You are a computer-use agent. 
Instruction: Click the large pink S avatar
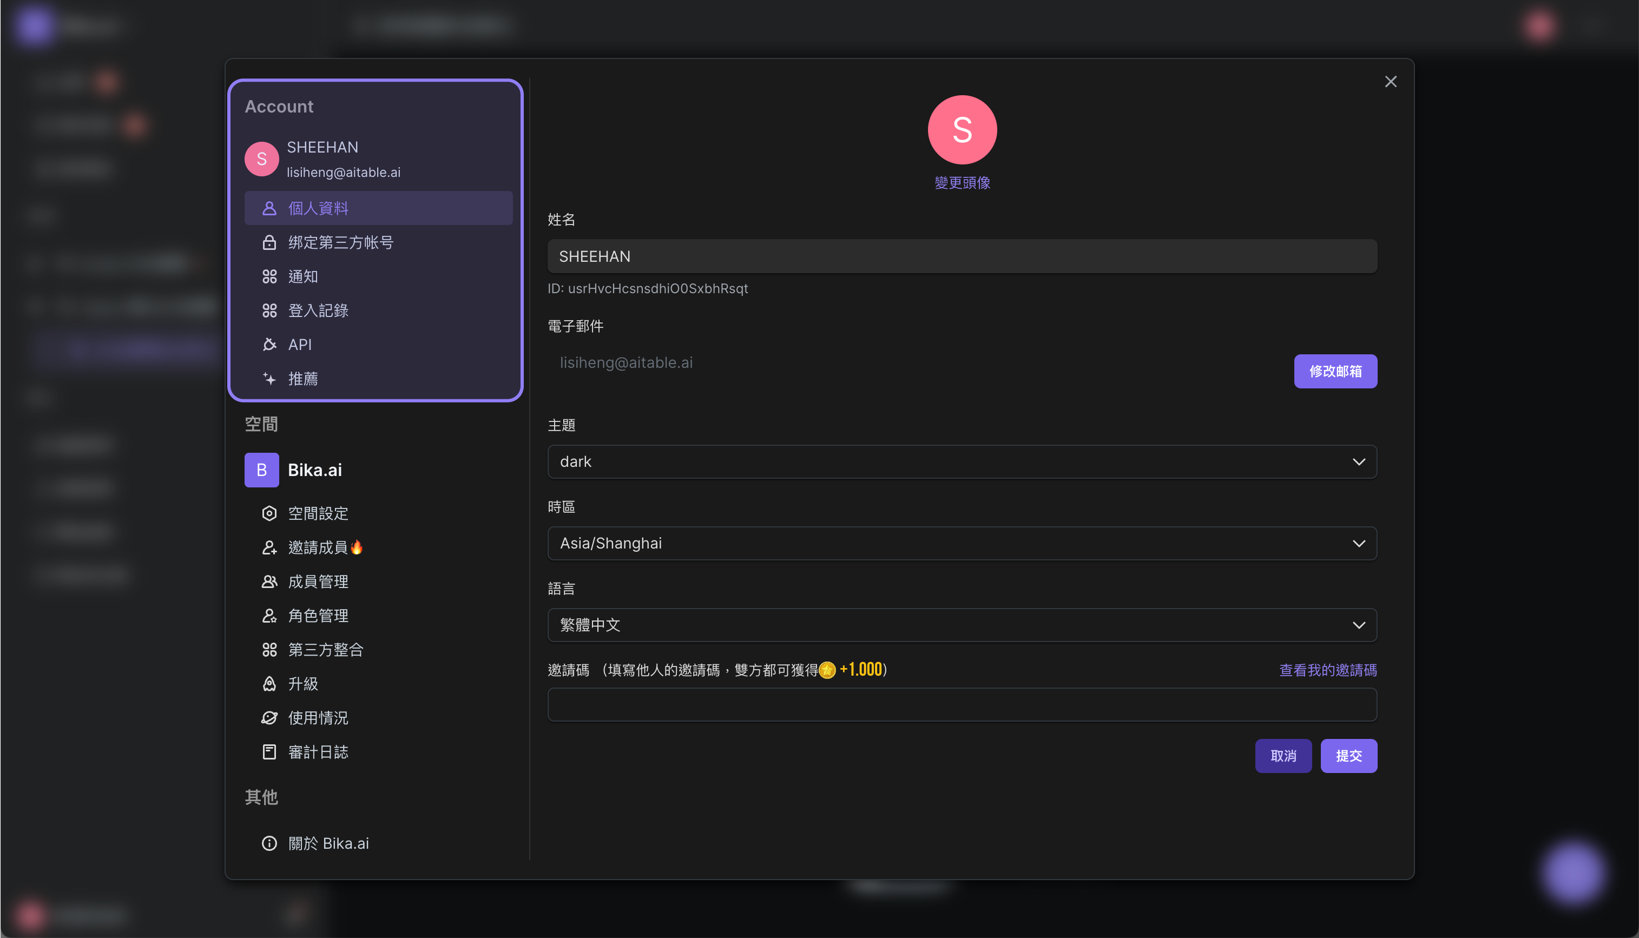962,130
